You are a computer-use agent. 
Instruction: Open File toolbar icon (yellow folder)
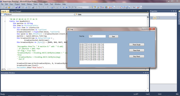coord(9,7)
